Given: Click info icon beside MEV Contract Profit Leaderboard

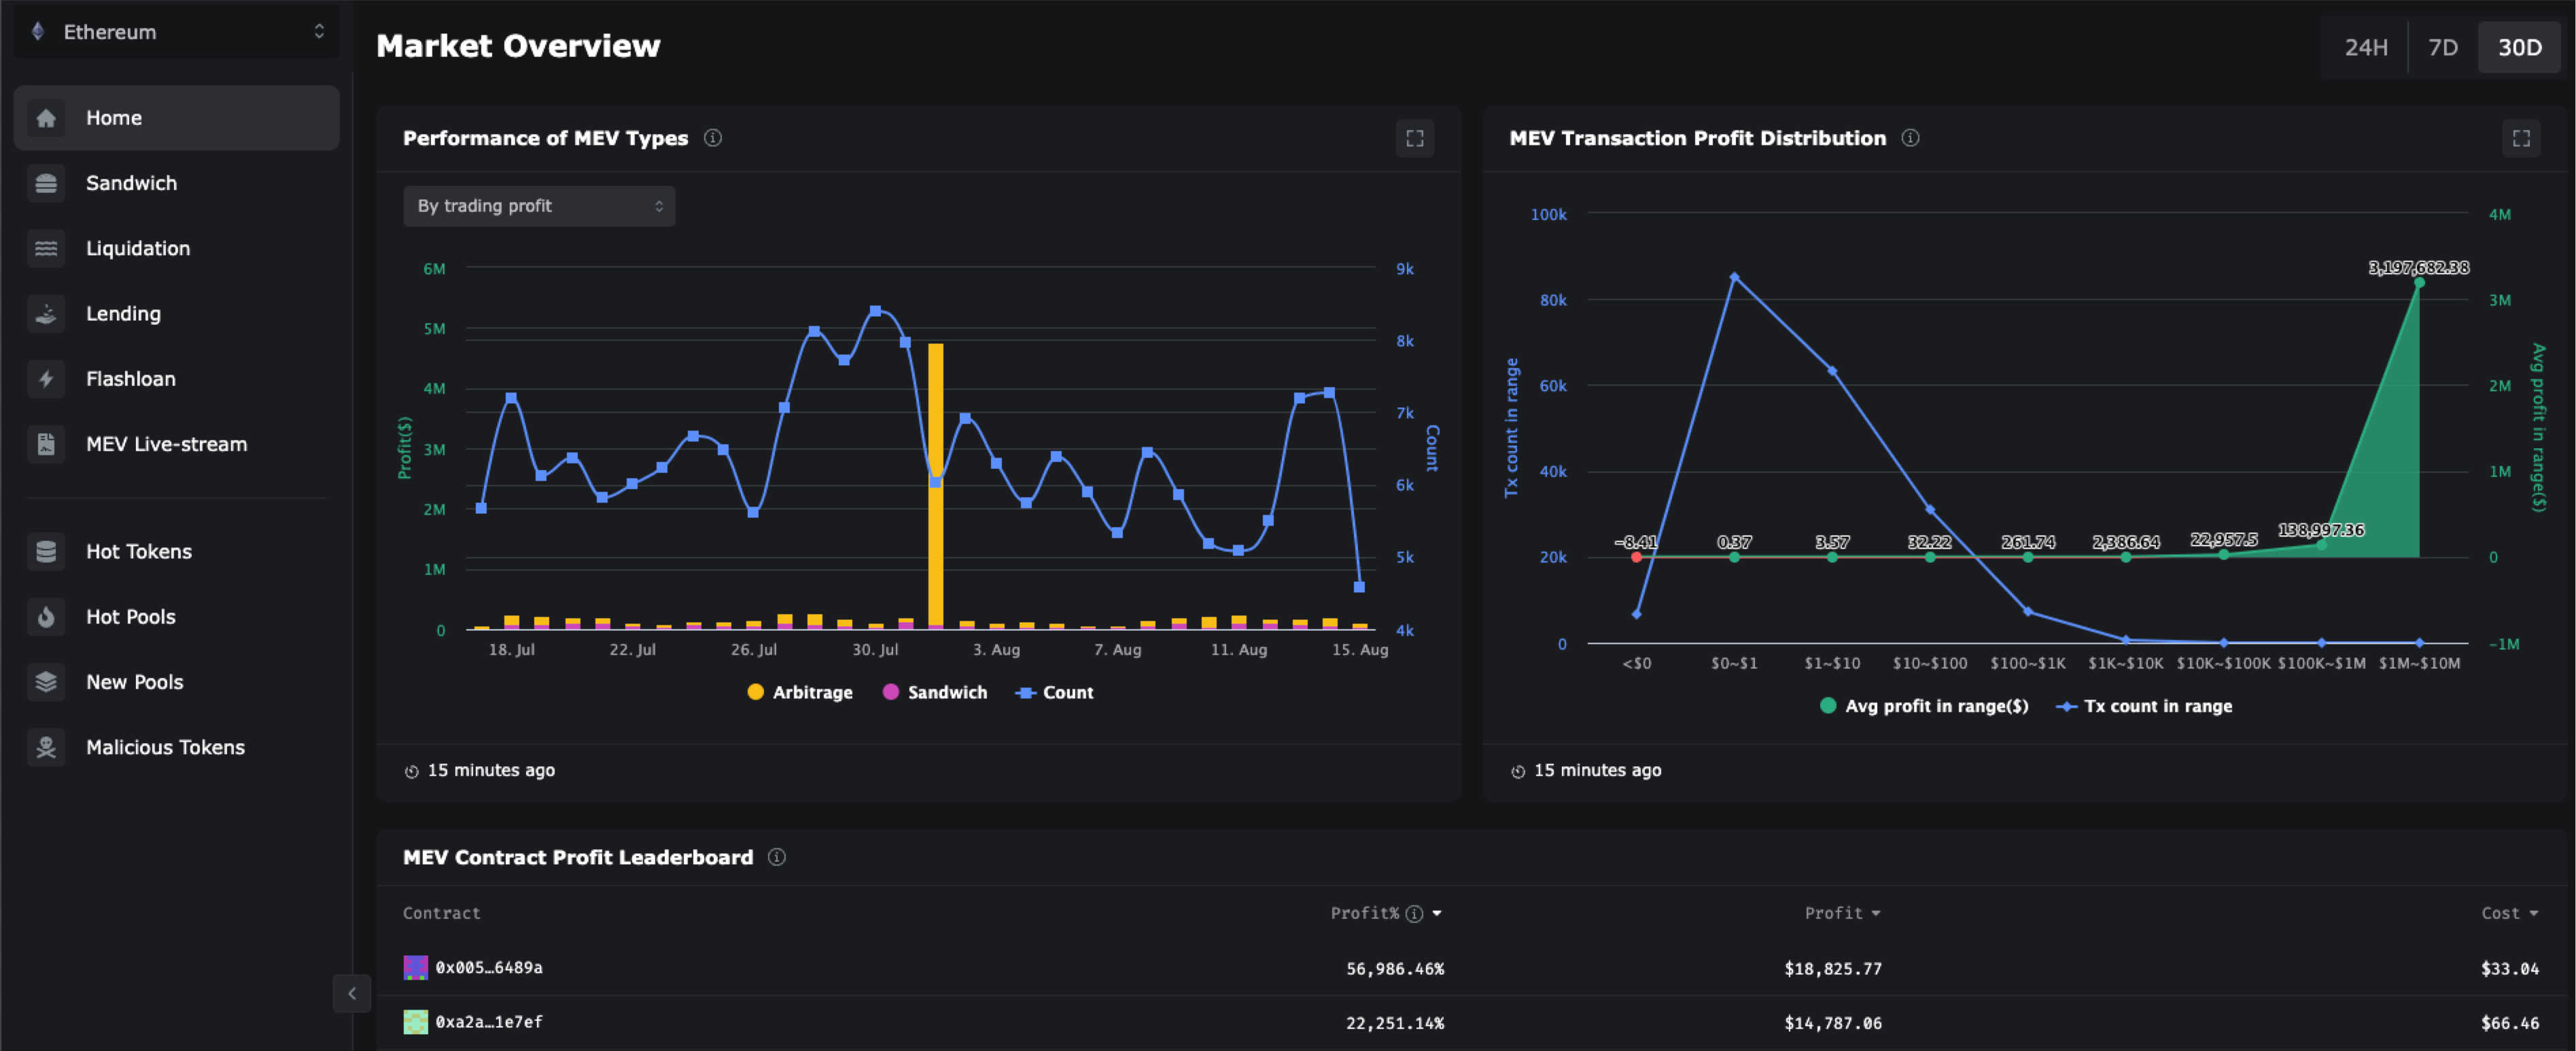Looking at the screenshot, I should [x=776, y=857].
